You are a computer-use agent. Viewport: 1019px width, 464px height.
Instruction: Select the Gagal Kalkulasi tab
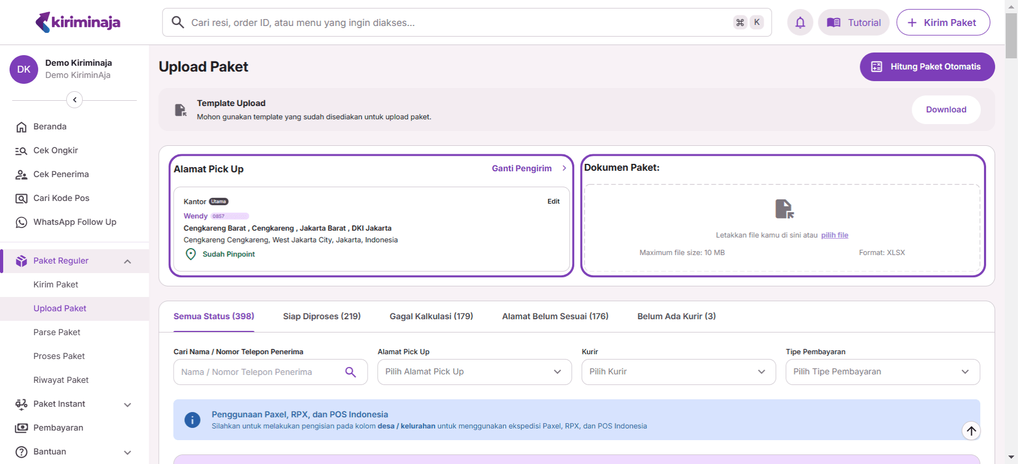point(431,317)
